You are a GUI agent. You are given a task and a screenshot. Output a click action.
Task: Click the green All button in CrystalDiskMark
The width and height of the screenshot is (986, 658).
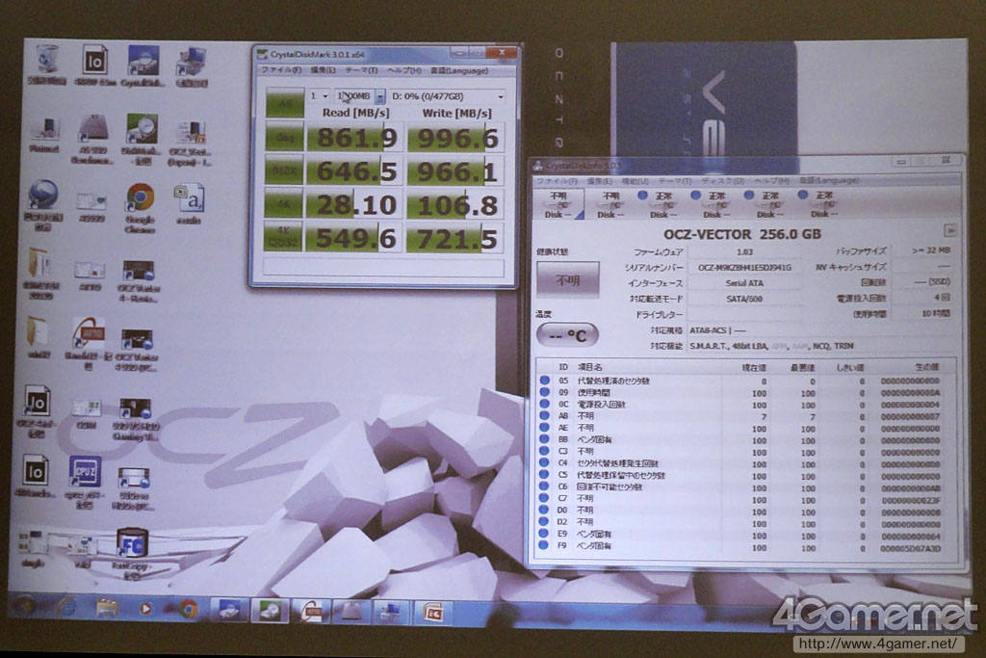click(x=284, y=102)
